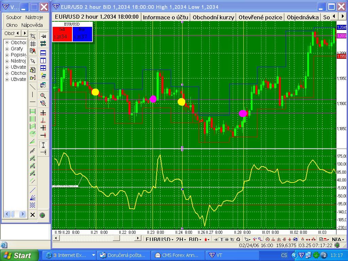Toggle the vertical autoscale I-beam icon
Screen dimensions: 348x261
coord(43,145)
